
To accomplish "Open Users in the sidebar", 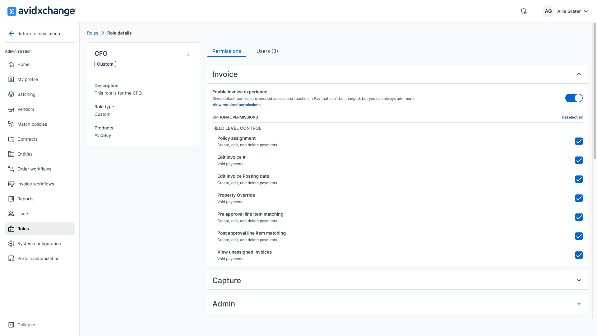I will [x=40, y=214].
